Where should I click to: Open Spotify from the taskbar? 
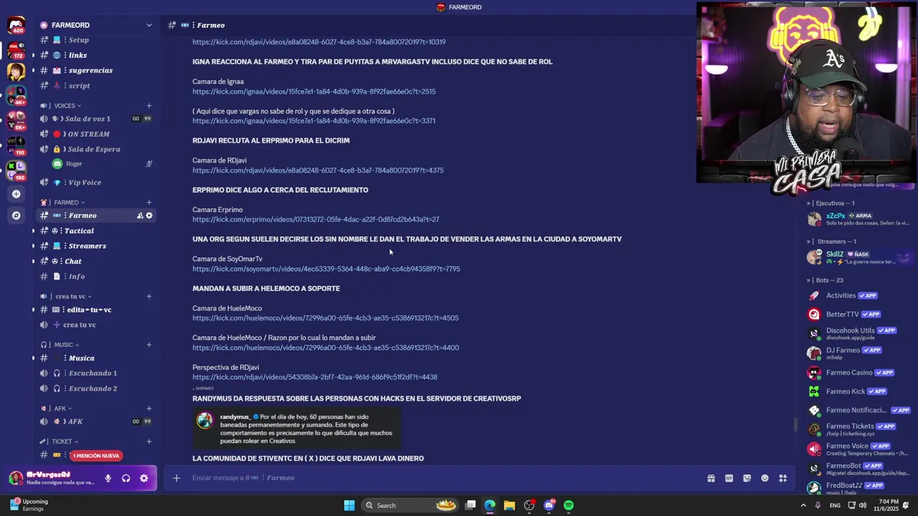click(x=569, y=505)
